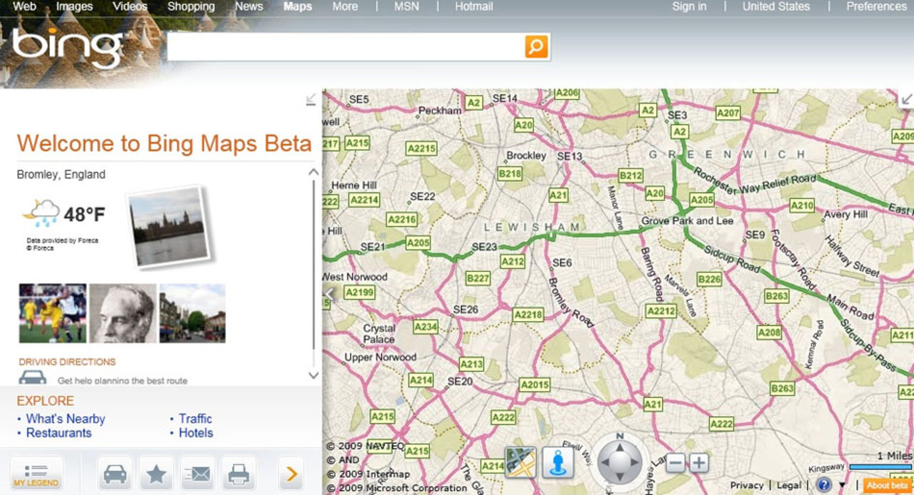Click the blue streetside person icon
914x495 pixels.
tap(558, 462)
